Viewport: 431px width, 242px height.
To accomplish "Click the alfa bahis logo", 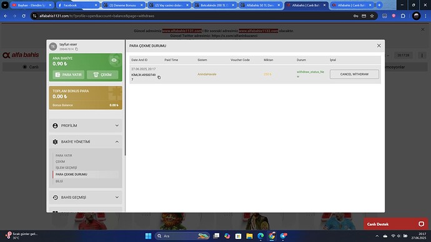I will click(x=21, y=55).
